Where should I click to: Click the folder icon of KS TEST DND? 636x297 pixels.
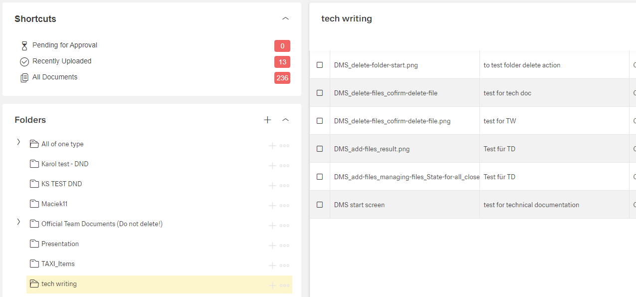click(x=34, y=184)
